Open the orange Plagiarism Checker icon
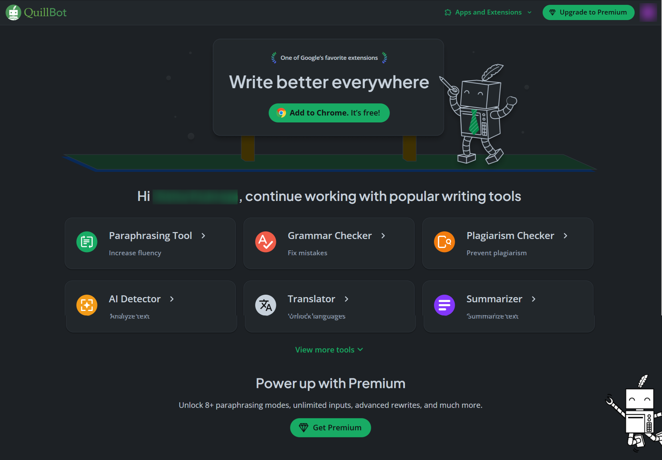 444,242
